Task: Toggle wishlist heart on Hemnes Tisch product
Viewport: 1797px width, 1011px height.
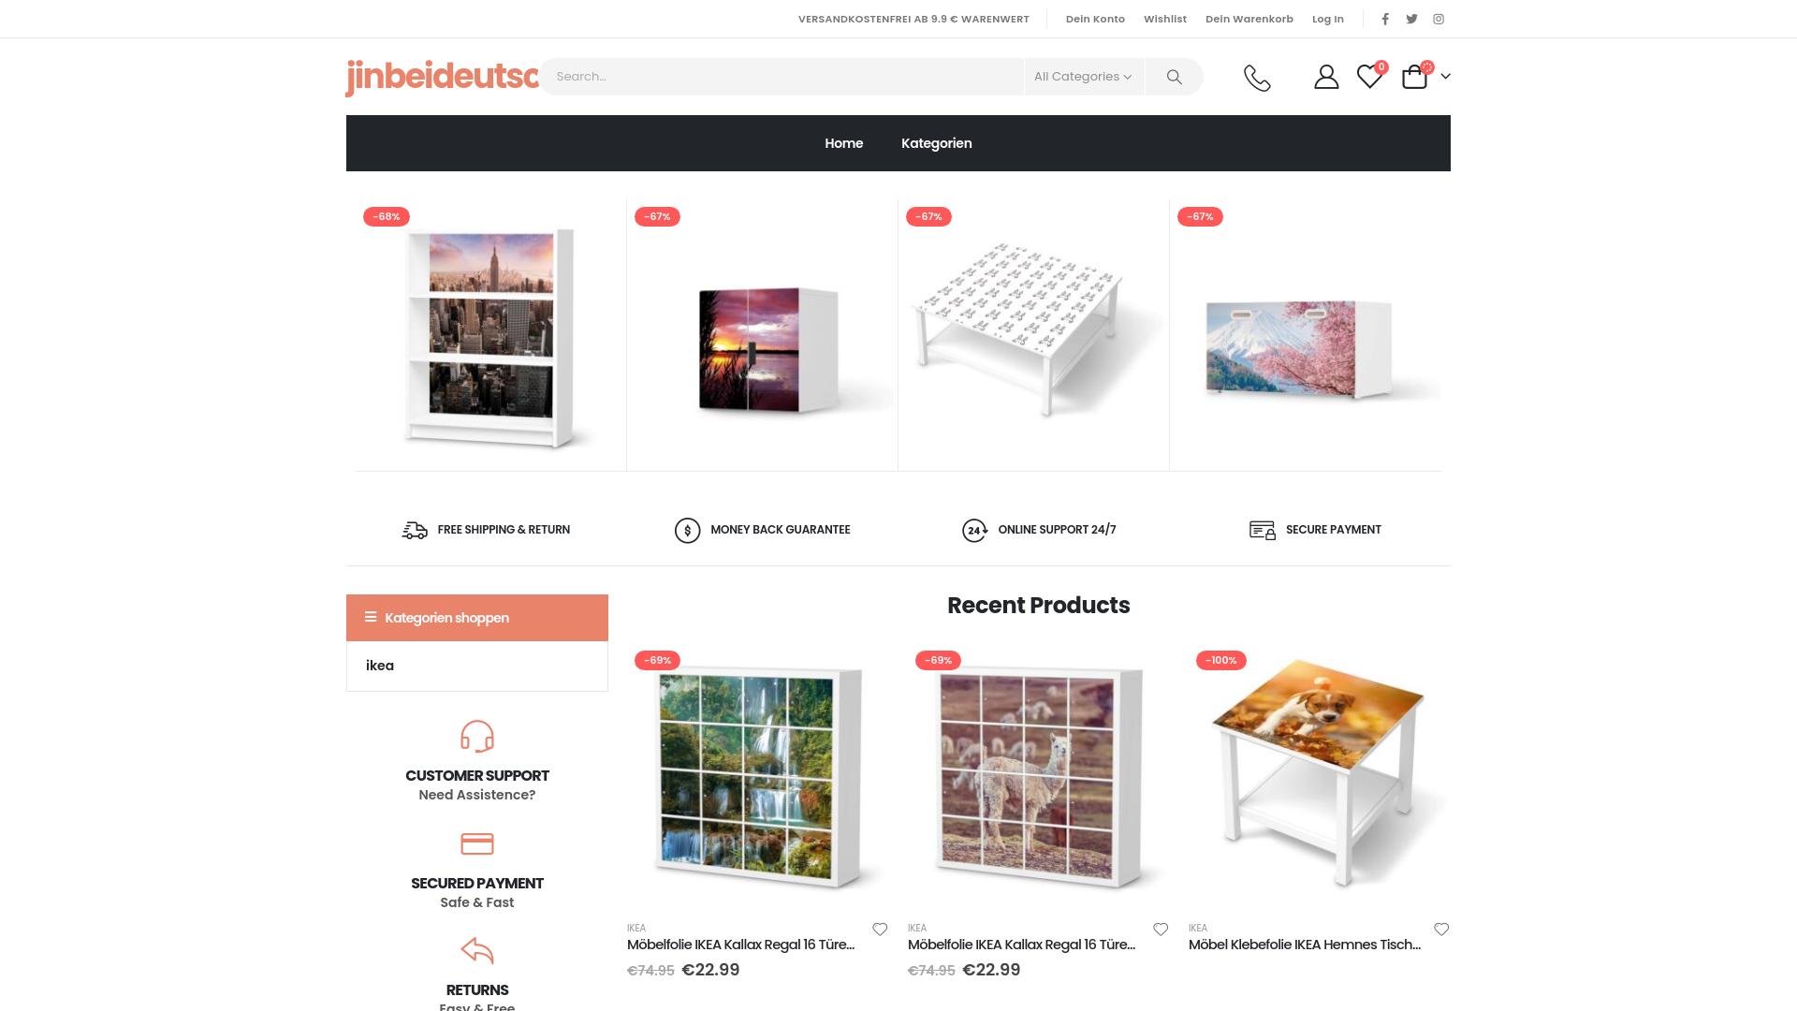Action: point(1441,930)
